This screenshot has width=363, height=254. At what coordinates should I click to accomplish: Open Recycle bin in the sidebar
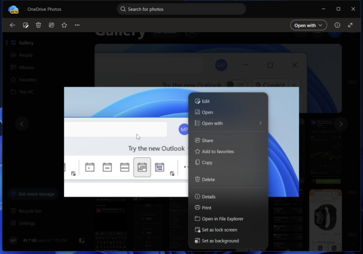tap(26, 211)
